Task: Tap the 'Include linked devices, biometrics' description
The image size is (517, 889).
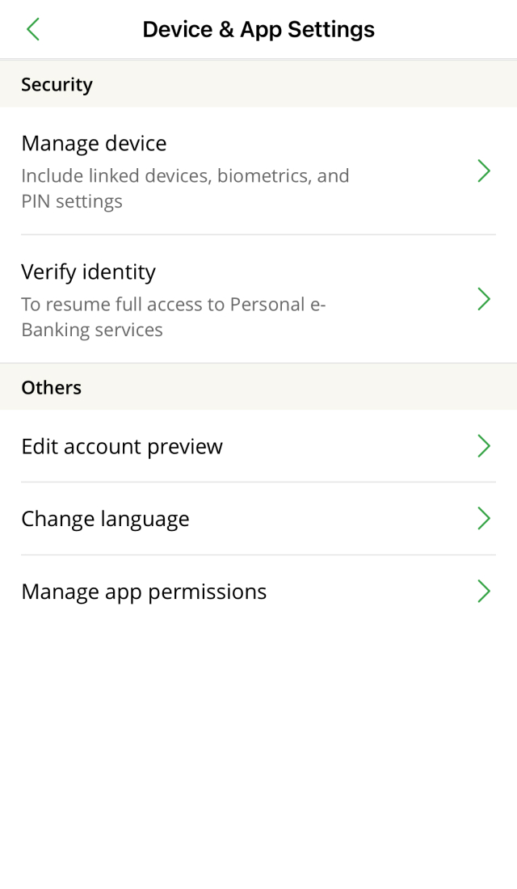Action: 185,176
